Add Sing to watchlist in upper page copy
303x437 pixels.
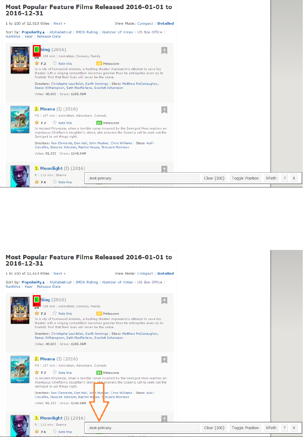point(164,50)
